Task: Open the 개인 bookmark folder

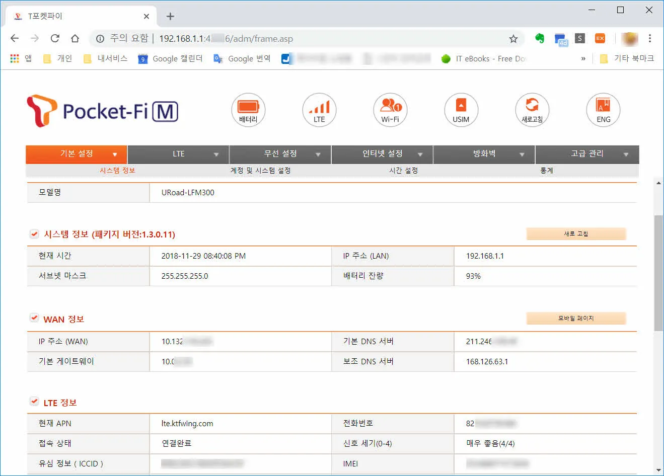Action: 57,59
